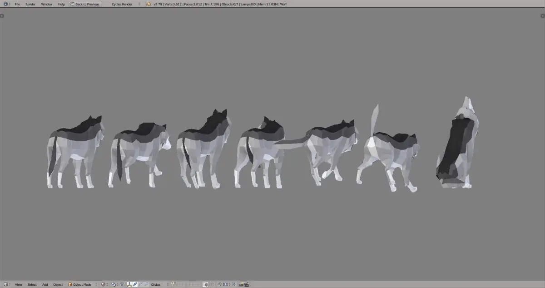Click the OpenGL render animation icon
This screenshot has width=545, height=288.
[247, 284]
